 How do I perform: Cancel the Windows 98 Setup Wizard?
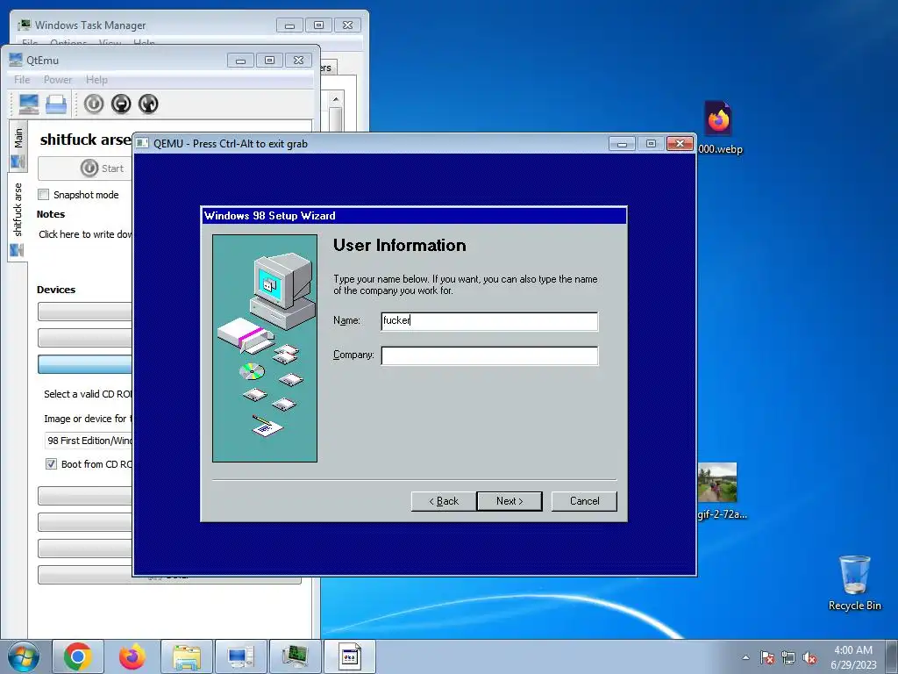click(584, 501)
